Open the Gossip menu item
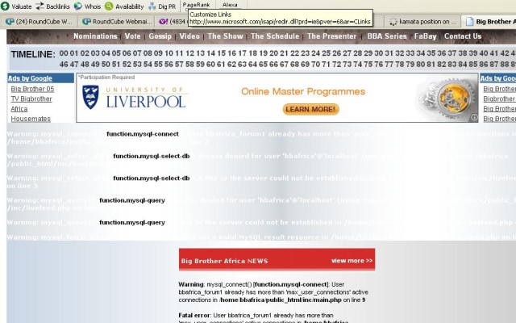The image size is (516, 323). click(160, 36)
